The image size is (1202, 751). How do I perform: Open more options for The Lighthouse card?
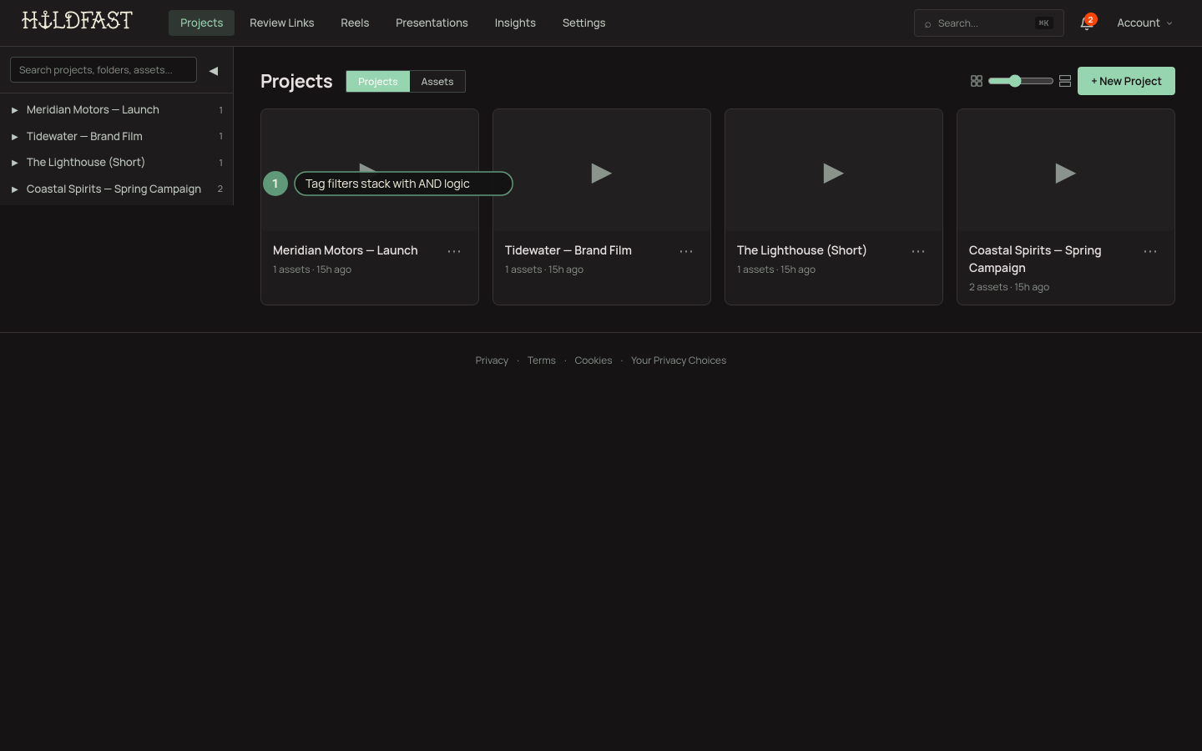click(x=918, y=251)
